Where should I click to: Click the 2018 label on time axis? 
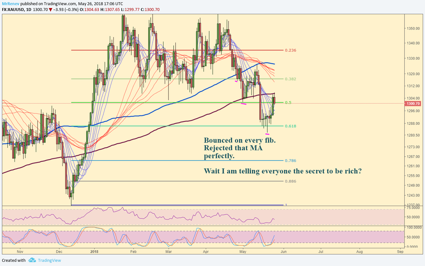(94, 251)
